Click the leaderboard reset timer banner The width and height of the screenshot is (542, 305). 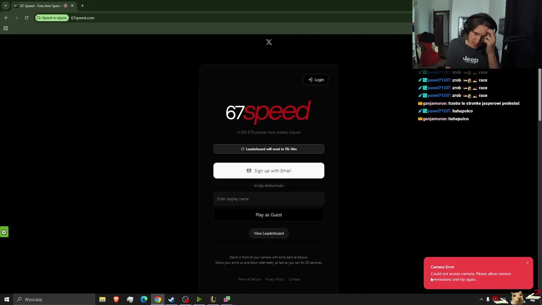pyautogui.click(x=269, y=149)
